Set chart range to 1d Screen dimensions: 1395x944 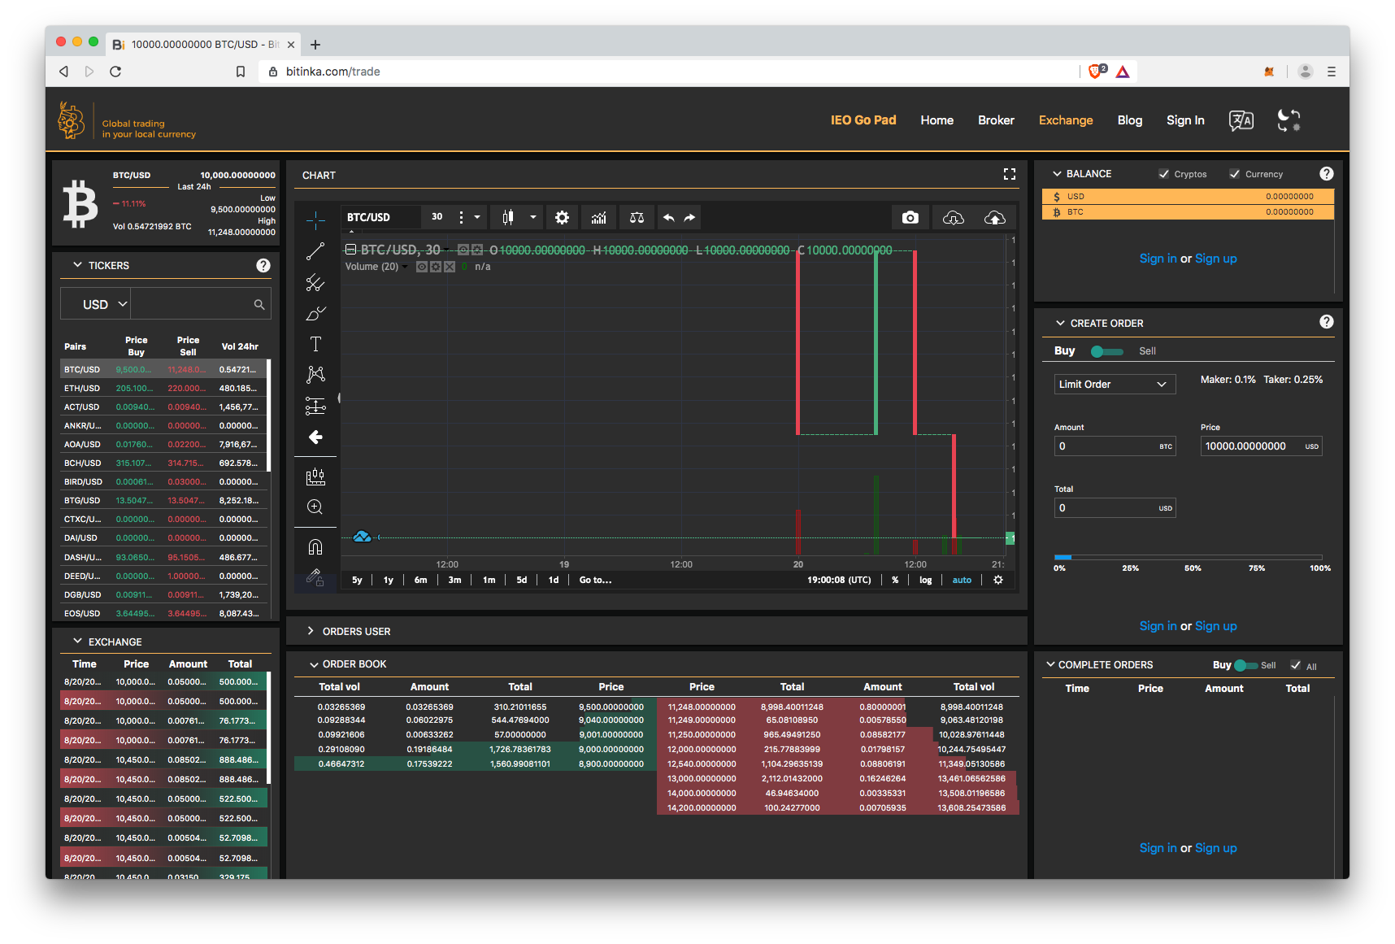coord(554,580)
